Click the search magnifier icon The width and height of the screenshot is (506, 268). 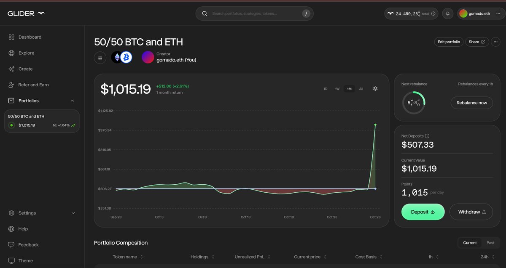205,13
